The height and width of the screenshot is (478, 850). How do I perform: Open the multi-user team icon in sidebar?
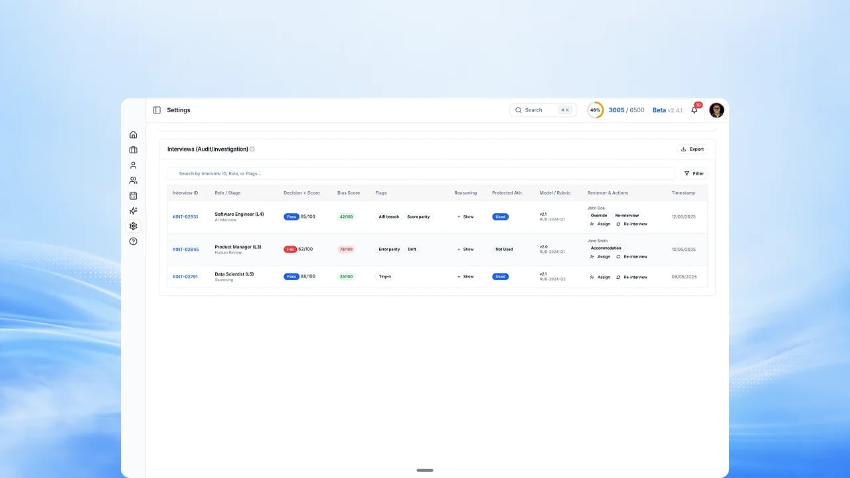point(133,181)
